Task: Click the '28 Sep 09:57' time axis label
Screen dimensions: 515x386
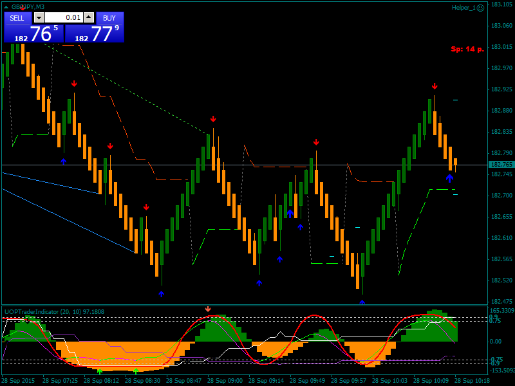Action: coord(348,381)
